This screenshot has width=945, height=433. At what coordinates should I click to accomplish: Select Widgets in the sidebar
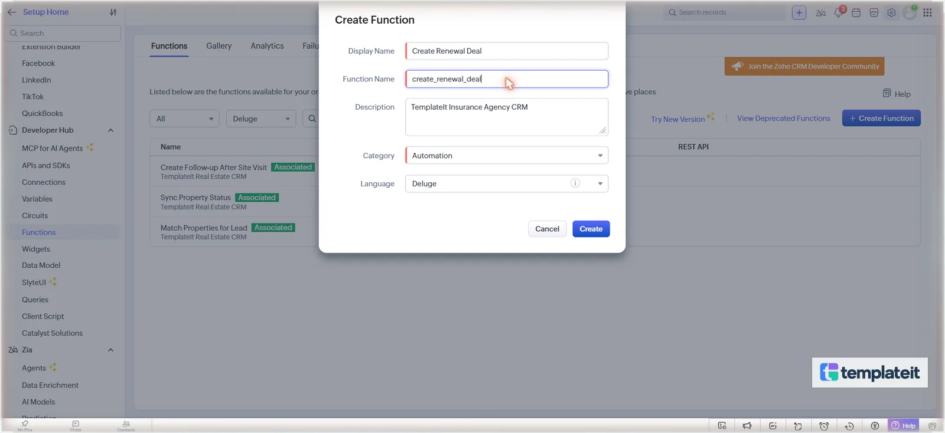(x=36, y=249)
